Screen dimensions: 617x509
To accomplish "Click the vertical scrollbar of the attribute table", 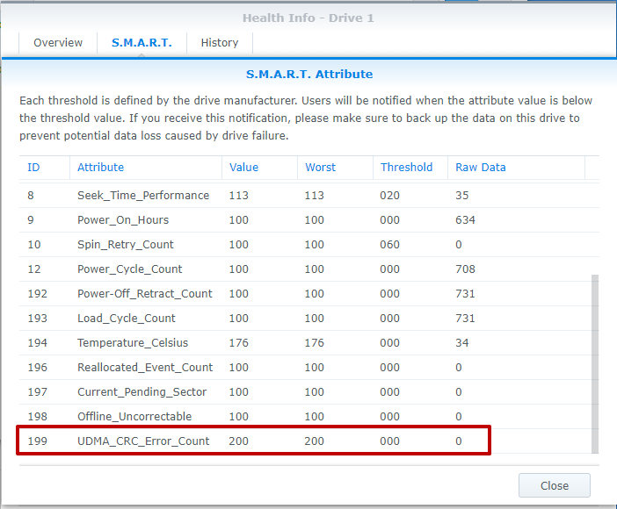I will pyautogui.click(x=594, y=360).
